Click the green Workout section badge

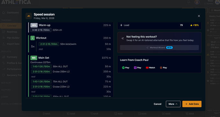pos(33,38)
